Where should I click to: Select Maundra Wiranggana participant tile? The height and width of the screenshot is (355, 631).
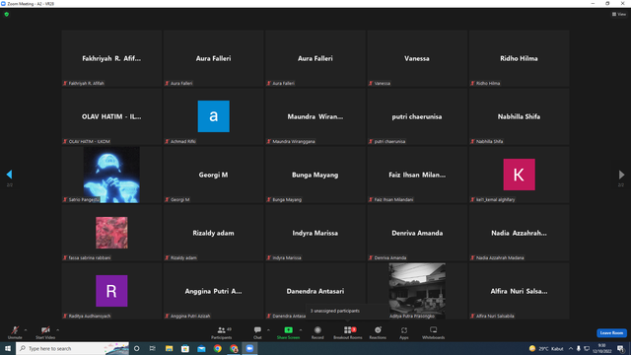pyautogui.click(x=315, y=116)
